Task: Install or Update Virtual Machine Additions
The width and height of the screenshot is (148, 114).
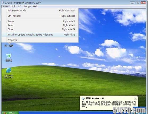Action: (x=40, y=35)
